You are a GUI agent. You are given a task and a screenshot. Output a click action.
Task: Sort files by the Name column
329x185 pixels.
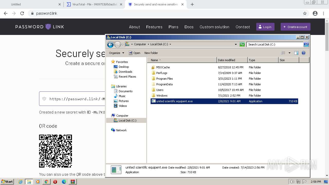182,60
